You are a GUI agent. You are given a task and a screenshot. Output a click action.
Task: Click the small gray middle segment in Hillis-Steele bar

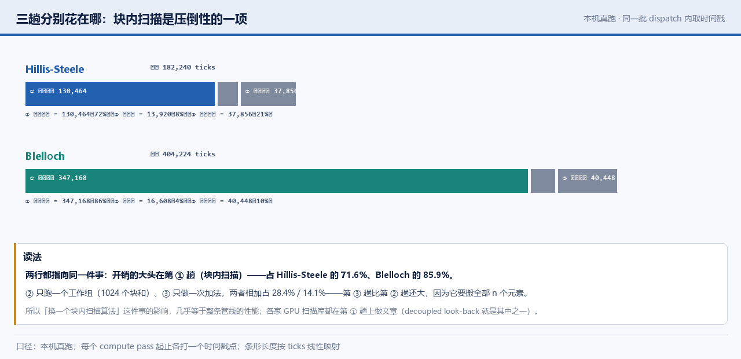pyautogui.click(x=228, y=94)
